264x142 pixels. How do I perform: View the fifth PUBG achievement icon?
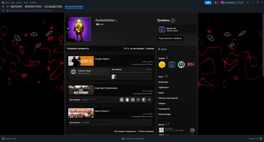click(144, 100)
